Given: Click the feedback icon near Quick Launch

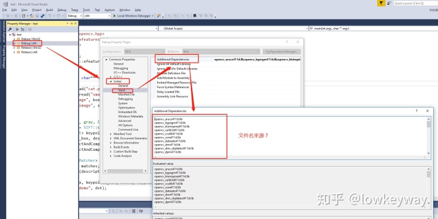Looking at the screenshot, I should click(x=389, y=3).
